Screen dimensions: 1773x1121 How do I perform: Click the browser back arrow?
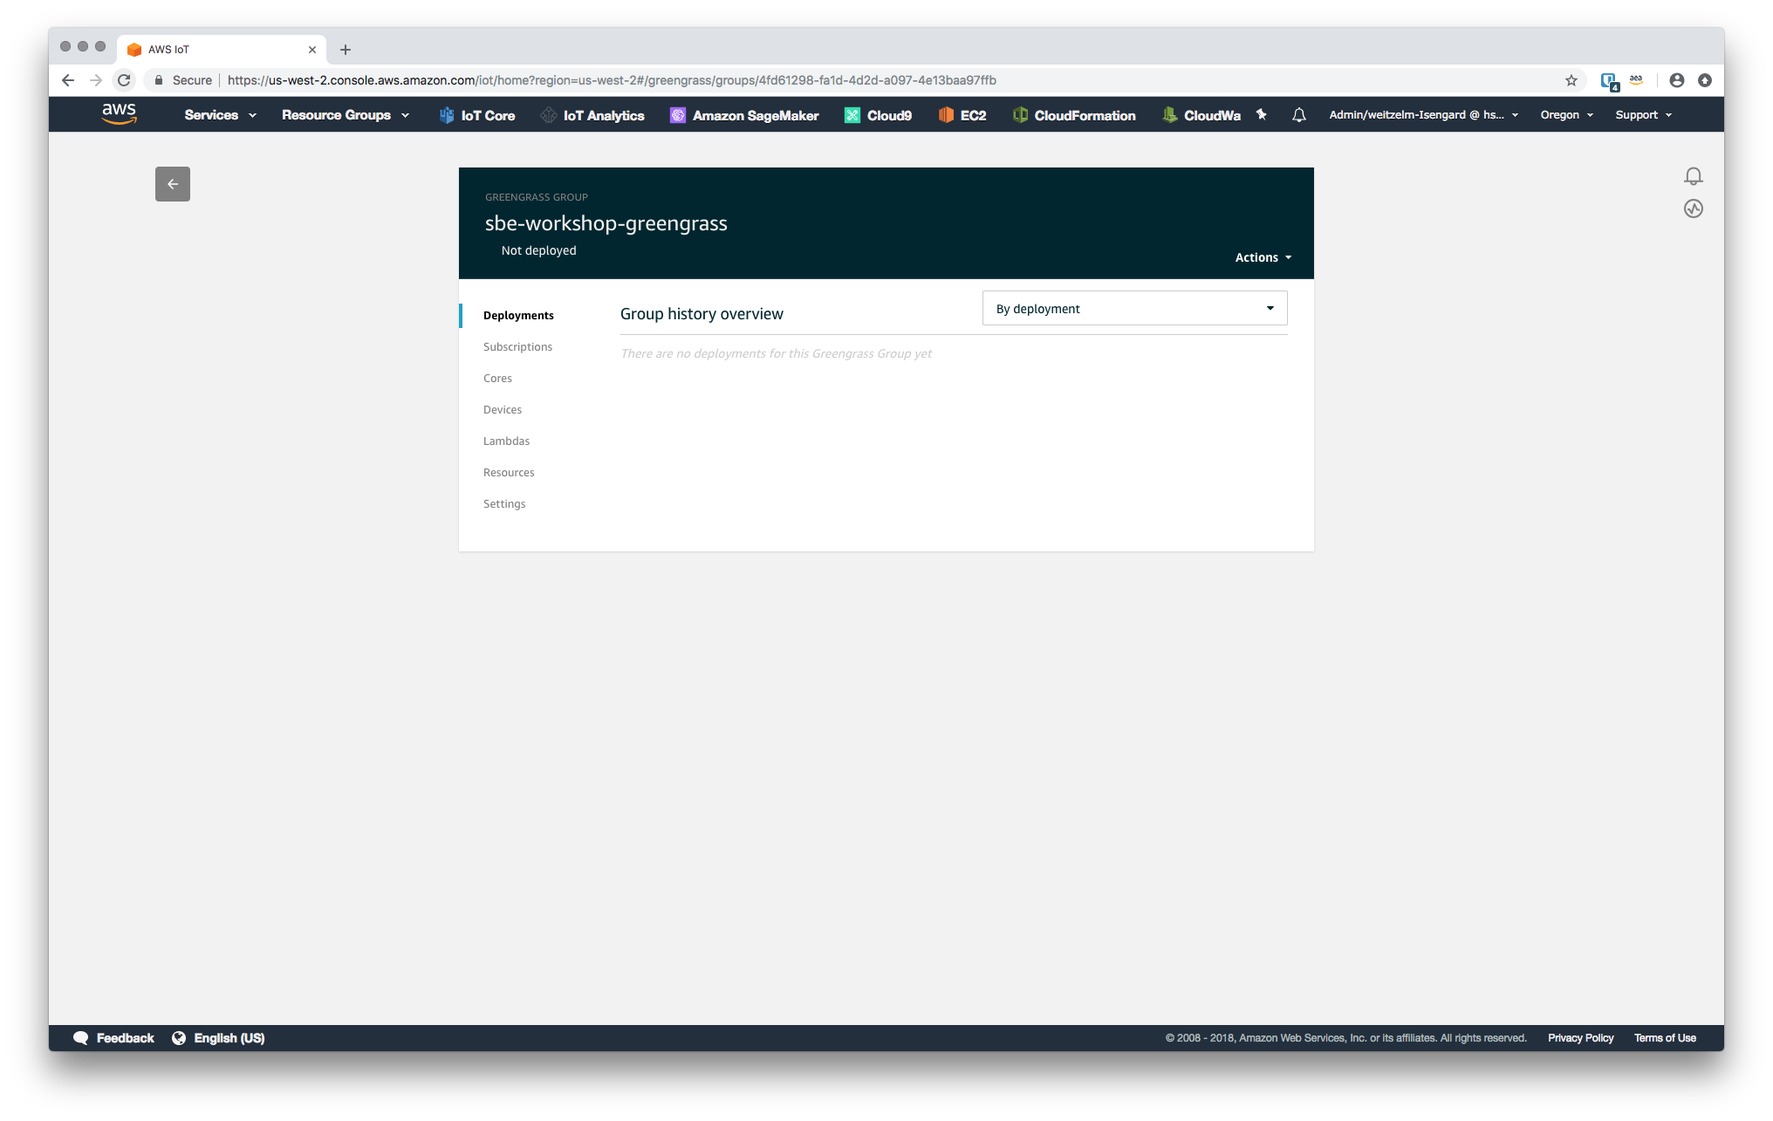68,80
